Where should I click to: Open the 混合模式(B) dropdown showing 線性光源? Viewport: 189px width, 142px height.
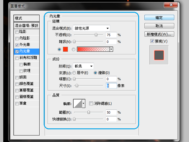(x=92, y=28)
